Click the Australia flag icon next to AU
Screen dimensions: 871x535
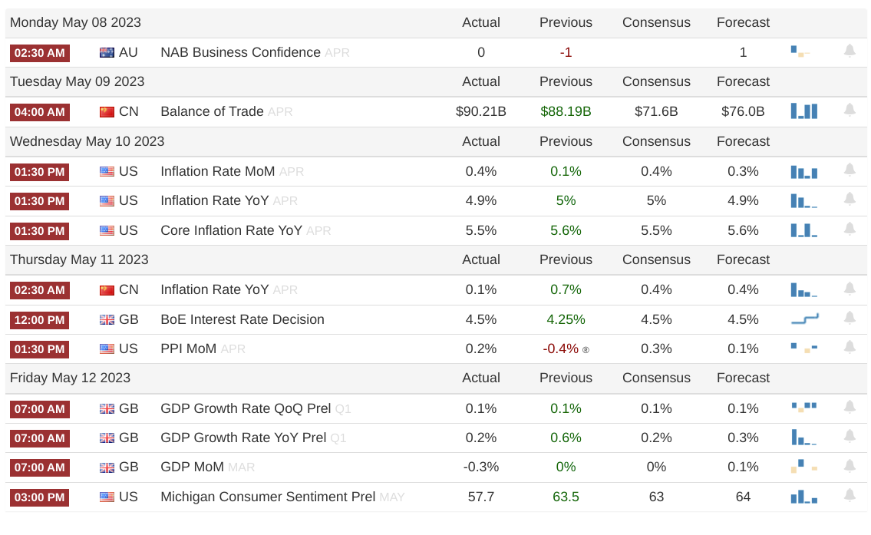point(107,53)
